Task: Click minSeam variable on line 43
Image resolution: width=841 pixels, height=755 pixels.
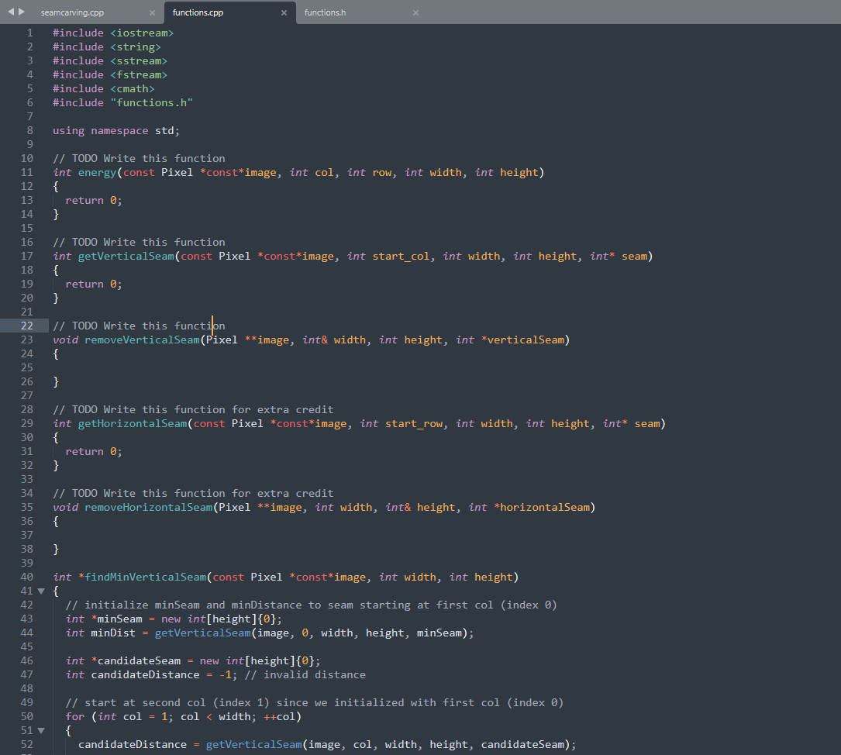Action: click(119, 619)
